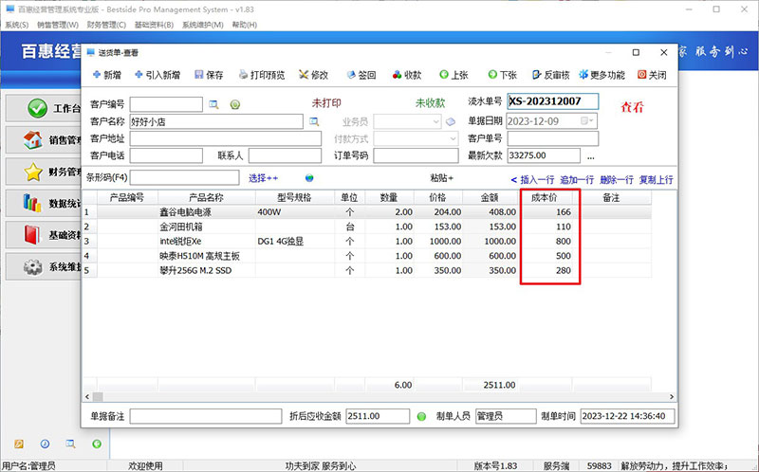Click the 成本价 column header
The height and width of the screenshot is (472, 759).
pos(545,197)
